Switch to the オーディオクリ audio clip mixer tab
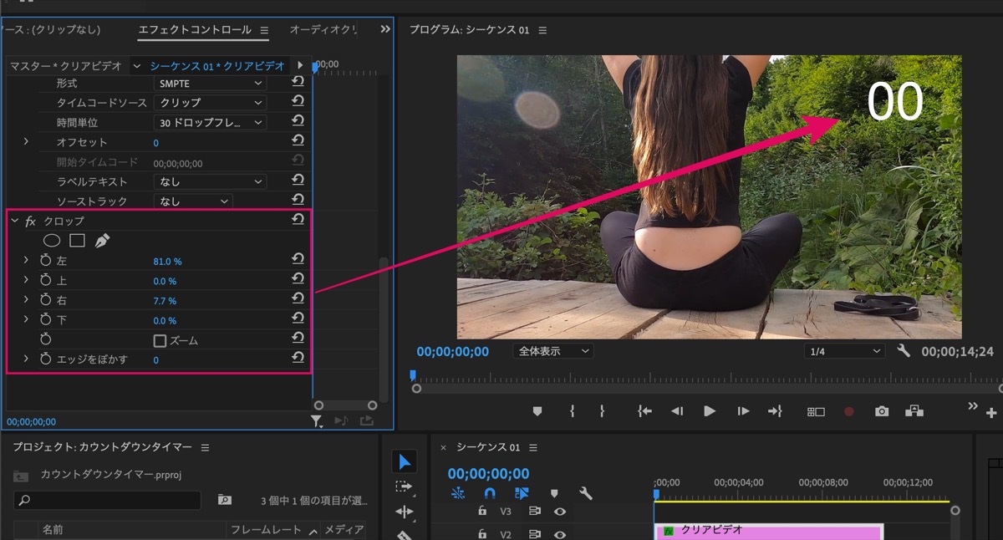Viewport: 1003px width, 540px height. click(x=323, y=30)
